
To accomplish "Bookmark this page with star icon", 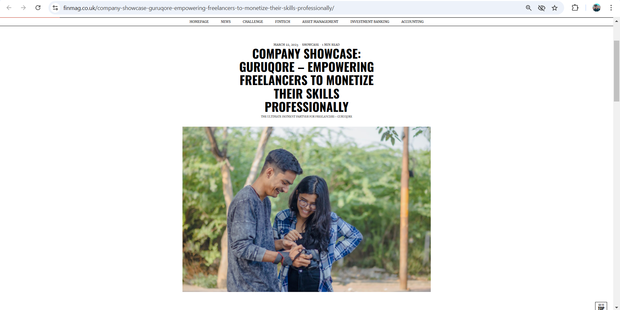I will click(554, 8).
